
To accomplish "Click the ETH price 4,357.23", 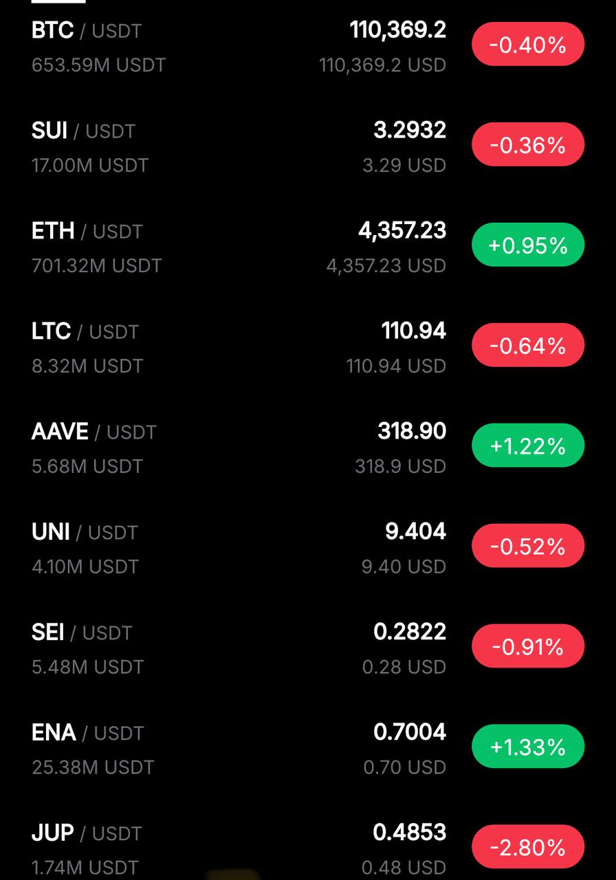I will pyautogui.click(x=402, y=231).
